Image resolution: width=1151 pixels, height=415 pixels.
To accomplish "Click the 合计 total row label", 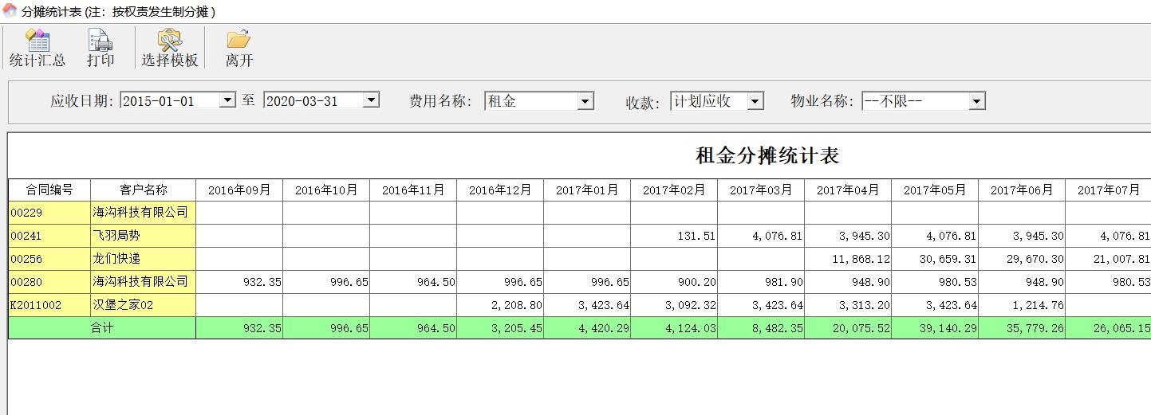I will pos(102,328).
